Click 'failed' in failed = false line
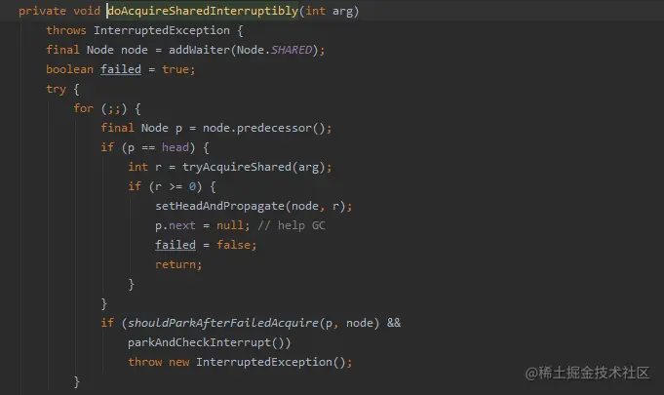 (x=176, y=245)
